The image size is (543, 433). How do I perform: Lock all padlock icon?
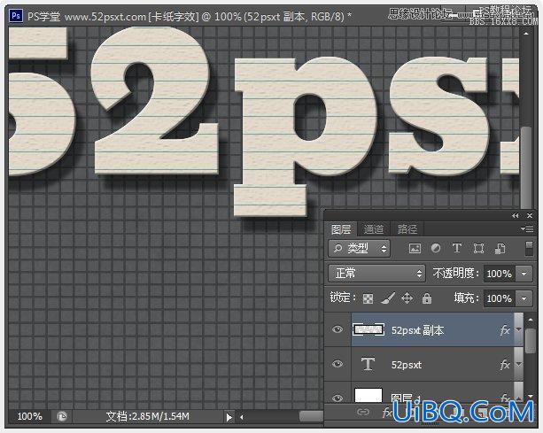click(427, 298)
